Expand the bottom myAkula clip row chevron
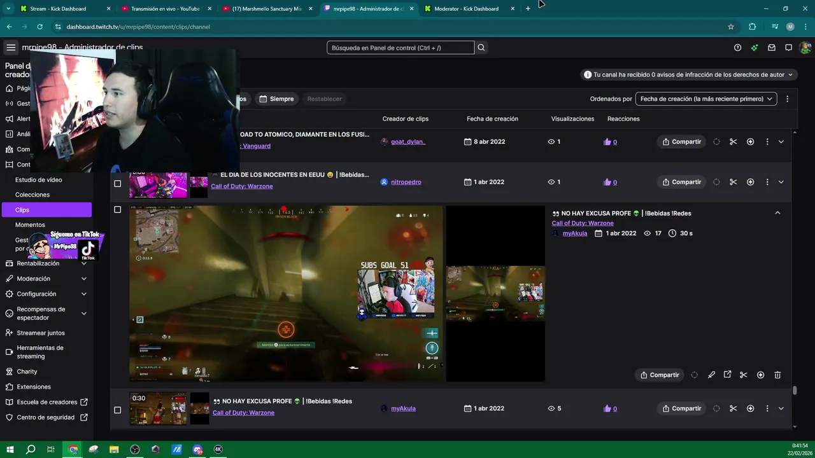Screen dimensions: 815x458 click(781, 408)
